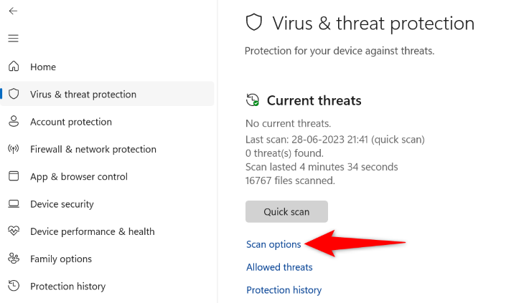Open Device performance & health page

coord(92,231)
